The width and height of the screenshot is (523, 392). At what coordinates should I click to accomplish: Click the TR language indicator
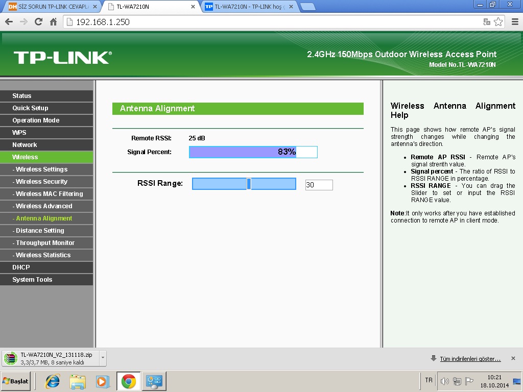coord(429,380)
